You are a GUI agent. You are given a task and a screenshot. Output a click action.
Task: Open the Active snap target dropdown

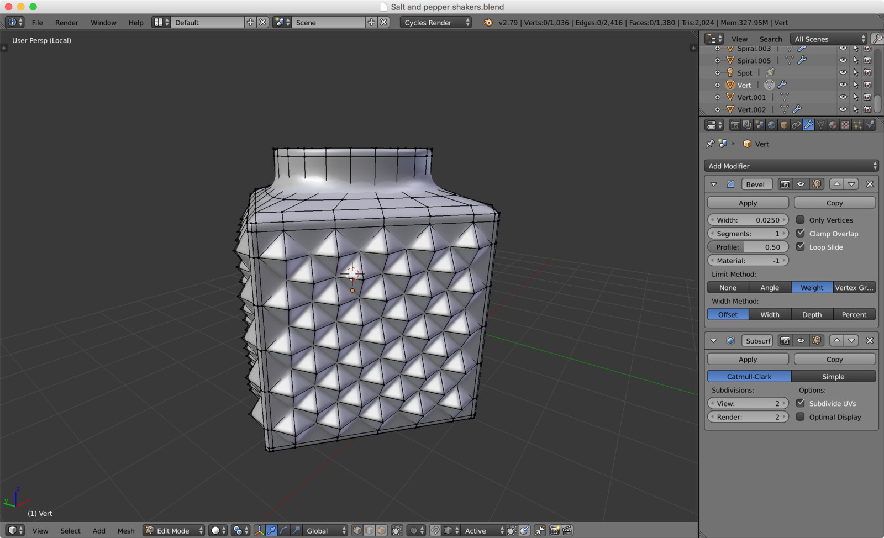(484, 530)
